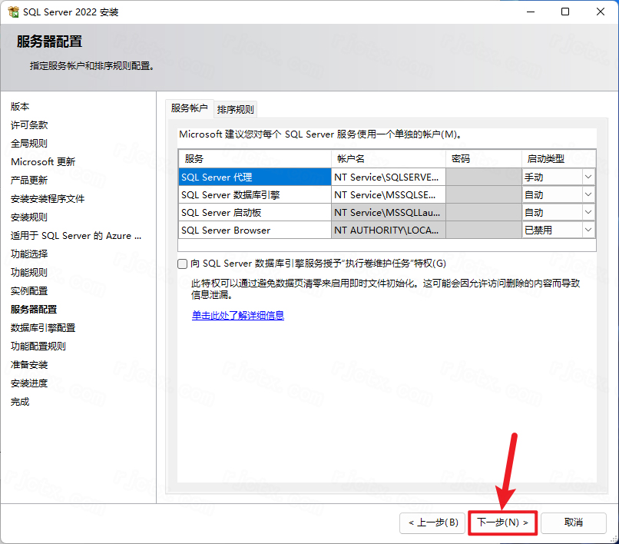
Task: Switch to the 排序规则 tab
Action: tap(235, 109)
